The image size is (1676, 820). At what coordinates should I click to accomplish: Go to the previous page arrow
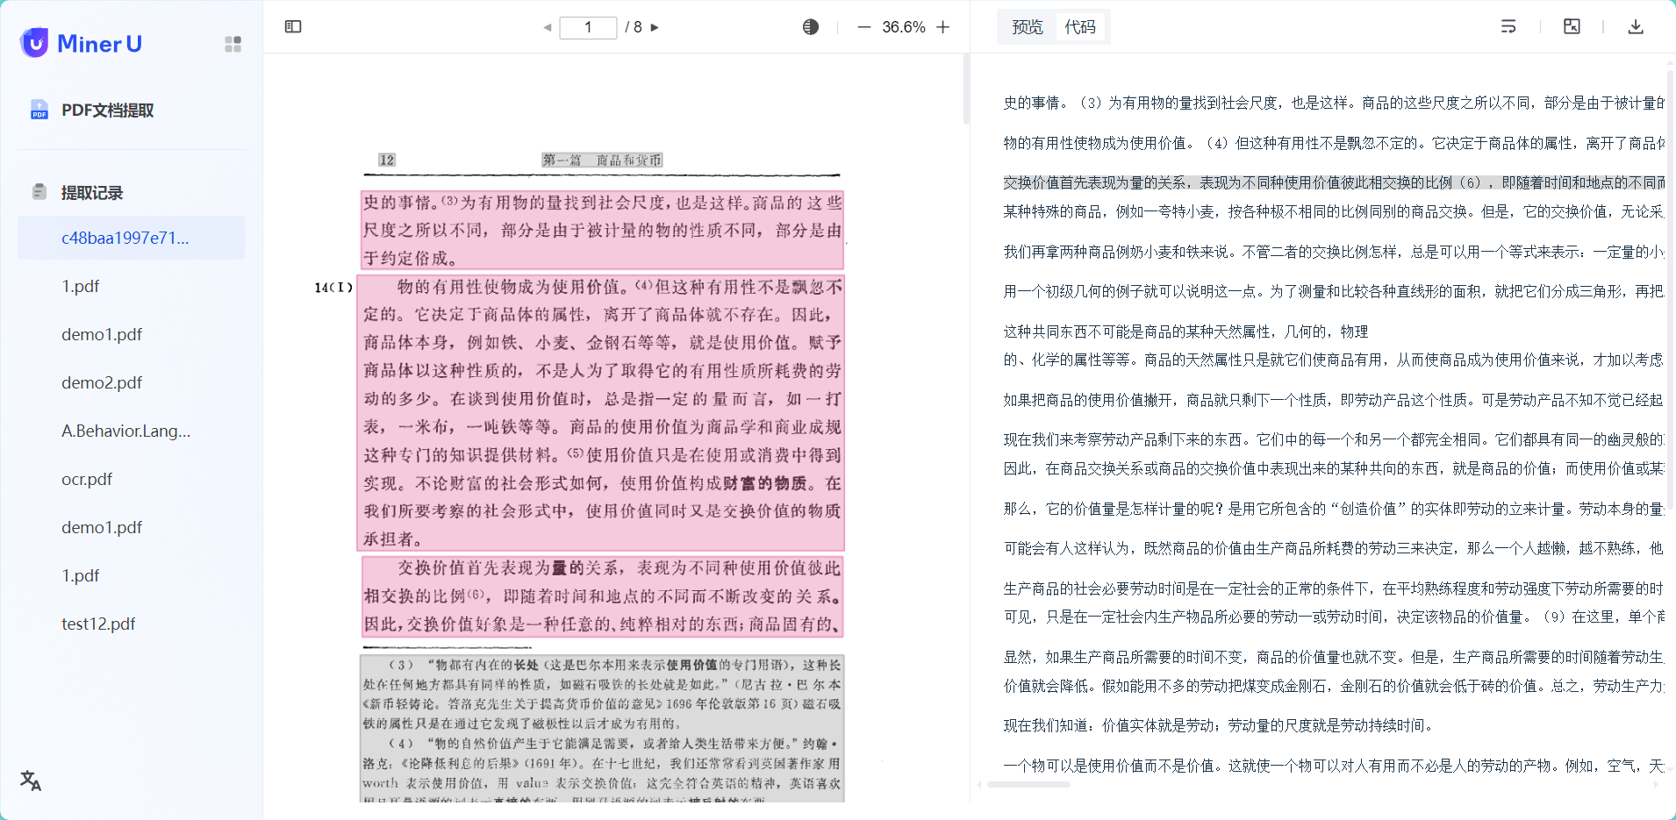click(x=546, y=27)
